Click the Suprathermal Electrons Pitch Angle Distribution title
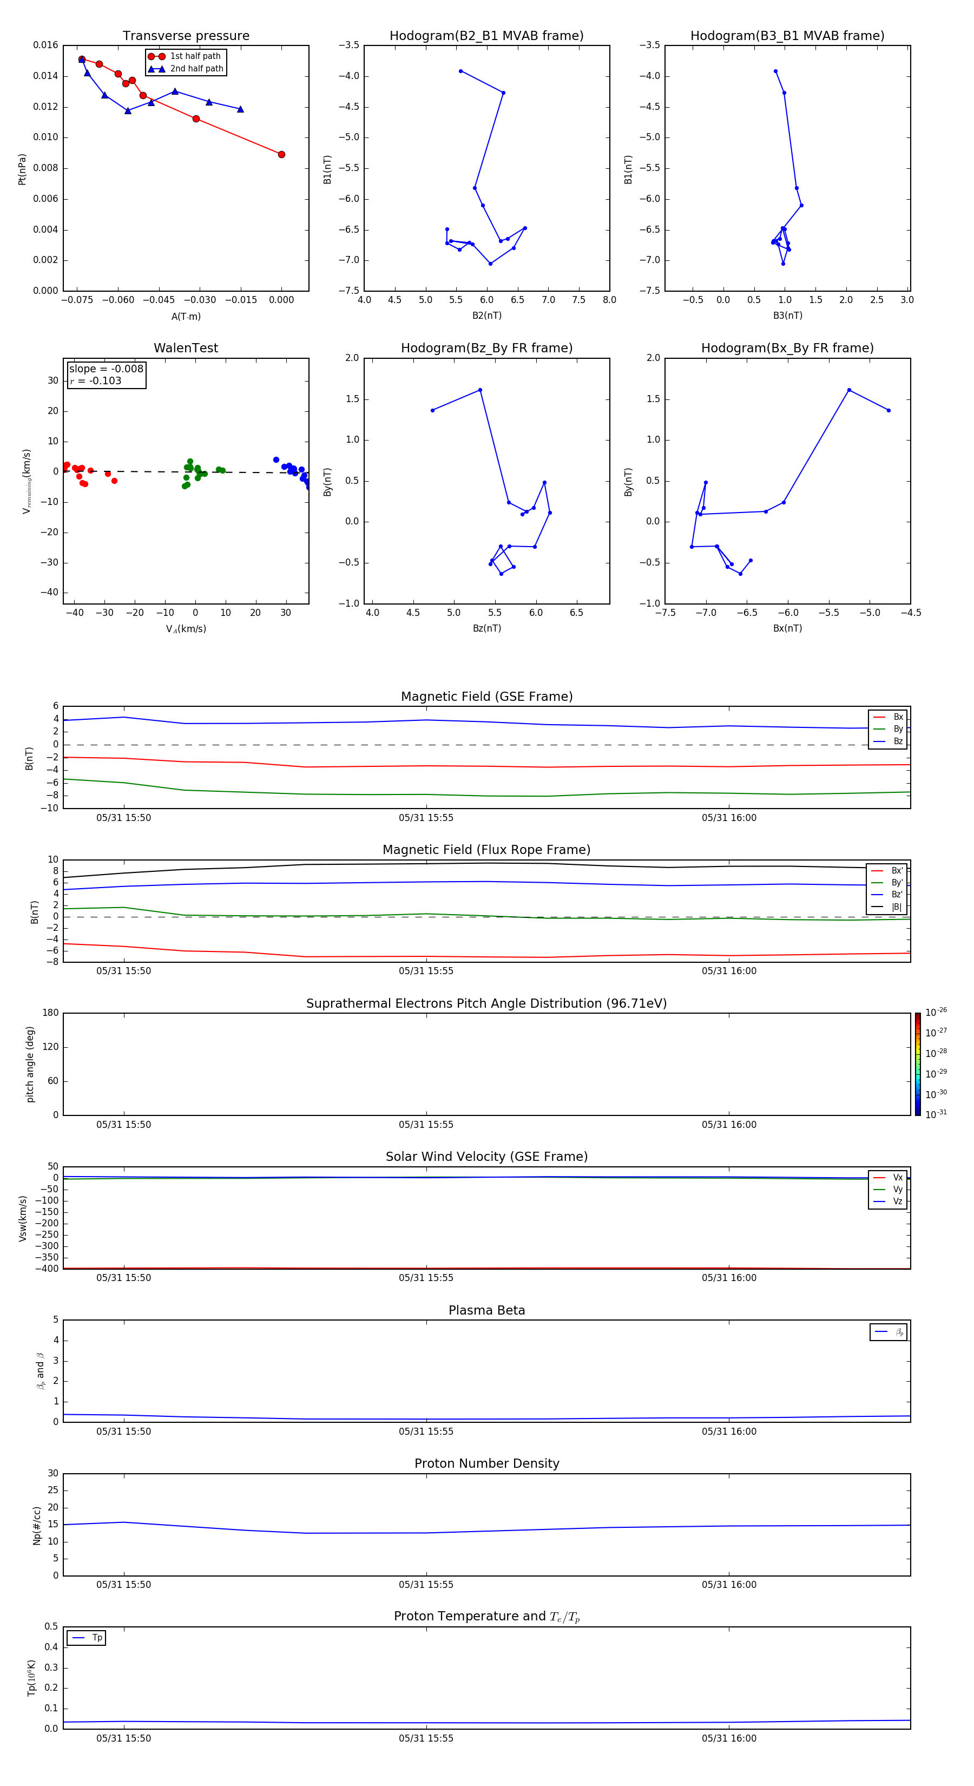 click(x=486, y=1004)
